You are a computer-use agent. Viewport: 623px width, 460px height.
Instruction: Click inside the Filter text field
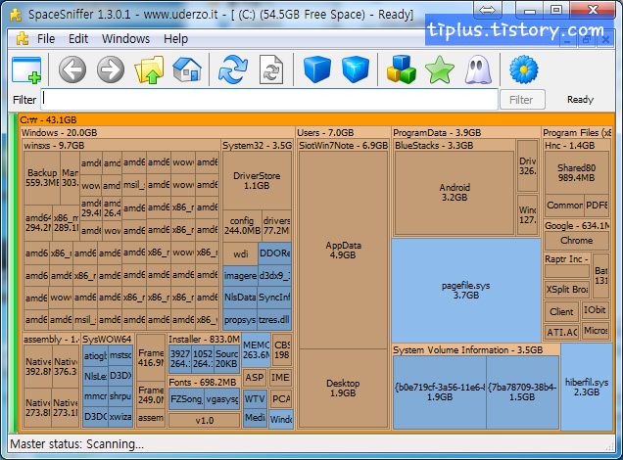point(269,99)
